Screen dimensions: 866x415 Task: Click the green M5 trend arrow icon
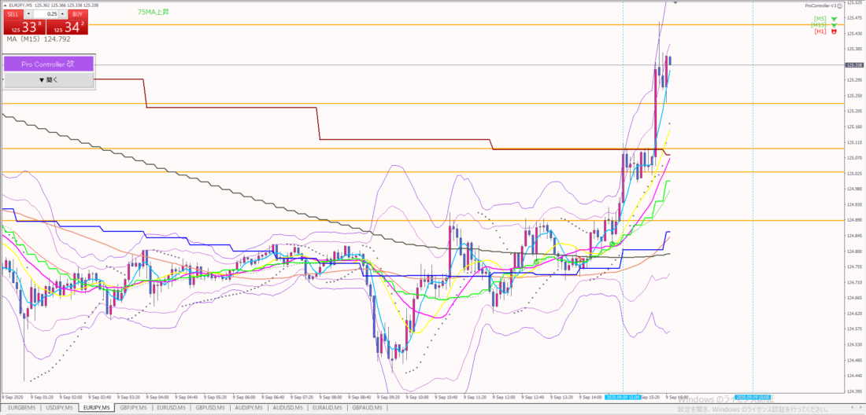834,19
